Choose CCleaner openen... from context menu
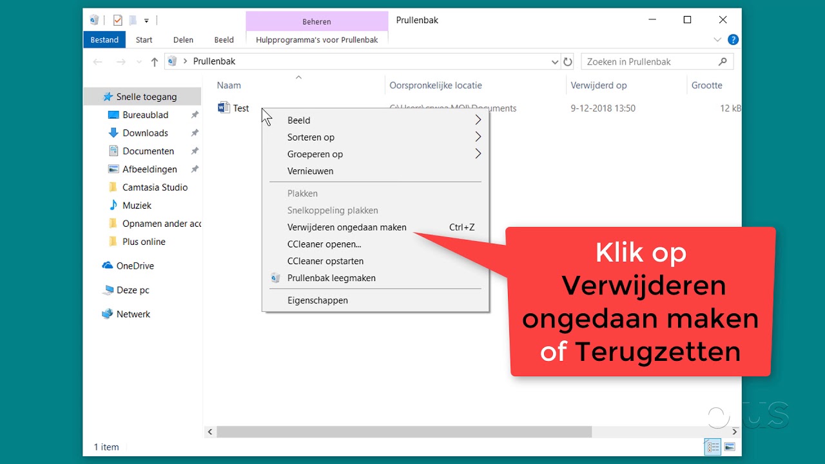Viewport: 825px width, 464px height. tap(375, 244)
